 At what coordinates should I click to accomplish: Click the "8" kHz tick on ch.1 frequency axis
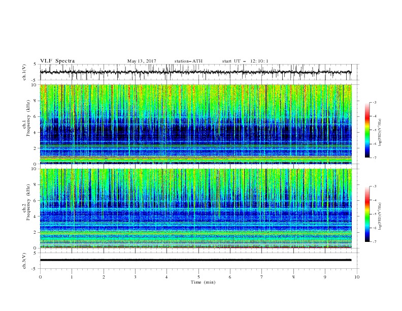coord(36,101)
